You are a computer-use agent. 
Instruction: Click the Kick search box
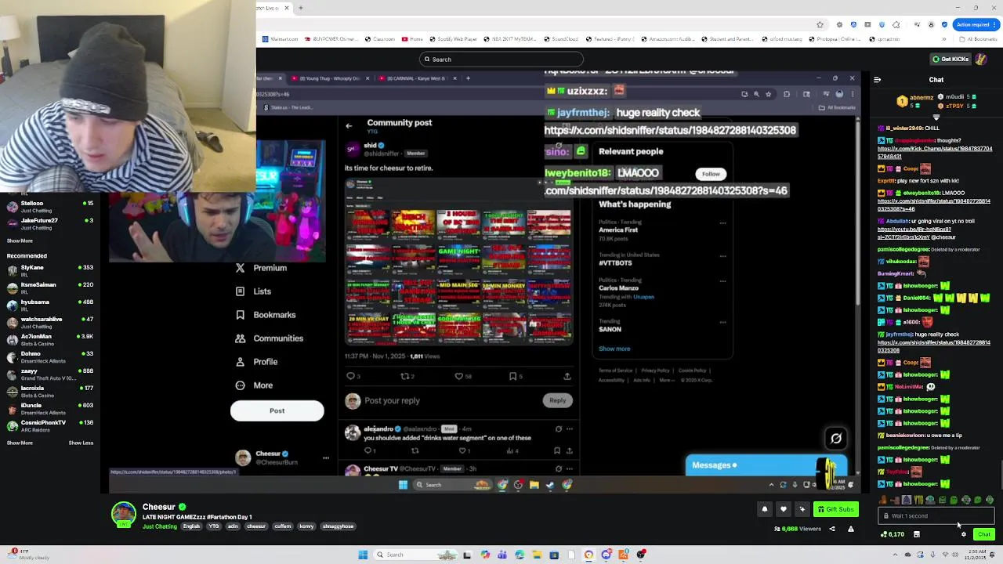(x=501, y=59)
